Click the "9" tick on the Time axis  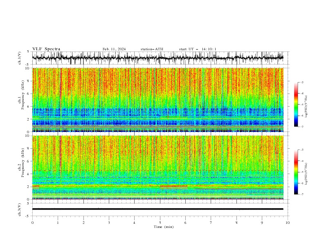[x=262, y=223]
